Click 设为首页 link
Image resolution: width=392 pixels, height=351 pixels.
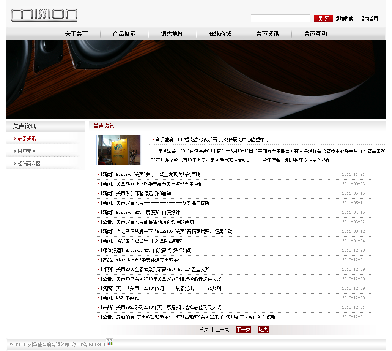369,19
